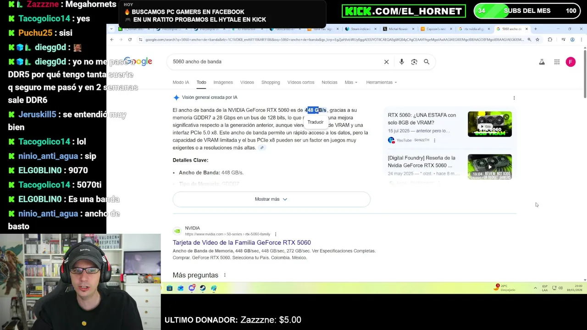Open the Videos cortos tab
The image size is (587, 330).
coord(301,82)
